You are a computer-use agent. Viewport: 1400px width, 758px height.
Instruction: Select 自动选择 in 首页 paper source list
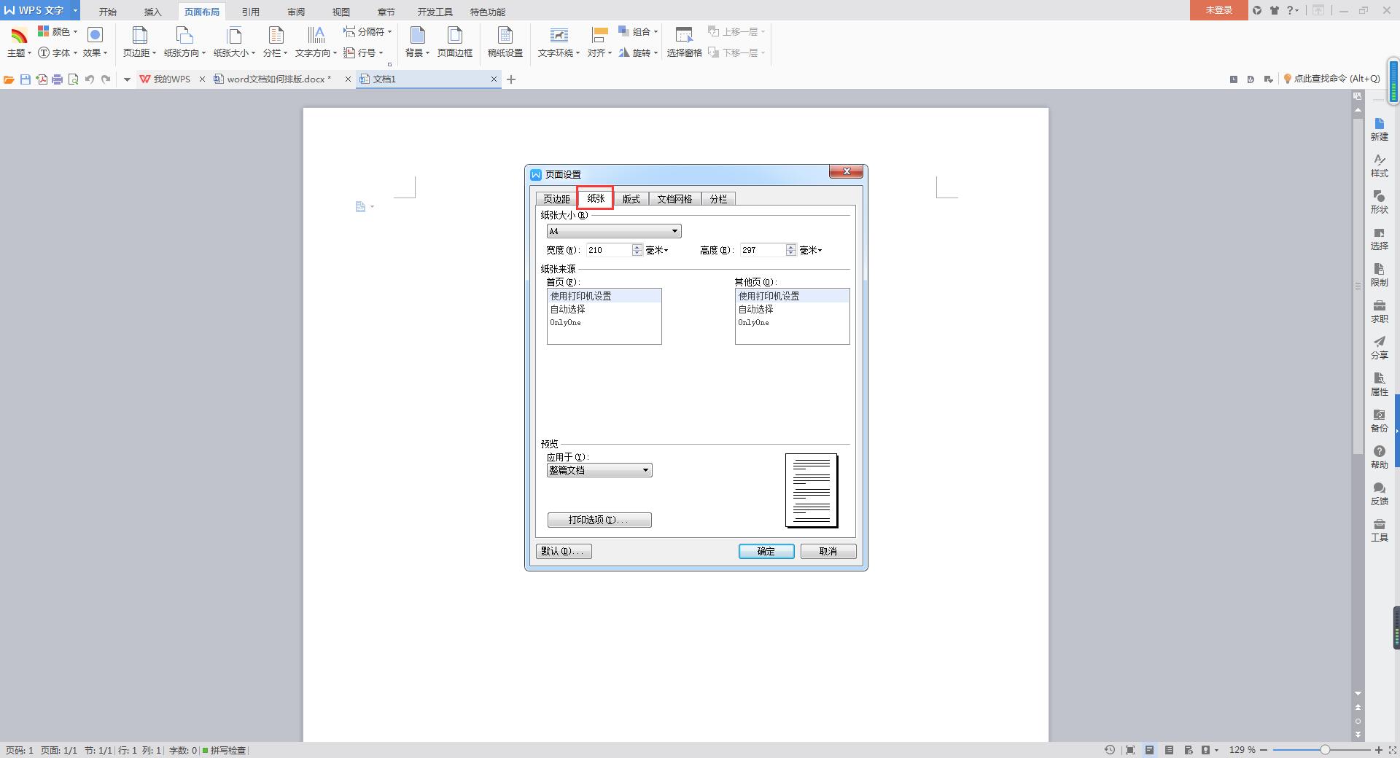pyautogui.click(x=604, y=309)
